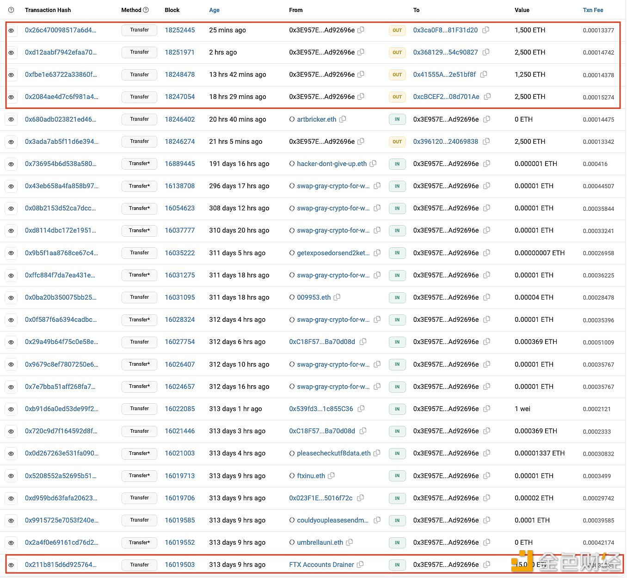Open the FTX Accounts Drainer address

321,565
